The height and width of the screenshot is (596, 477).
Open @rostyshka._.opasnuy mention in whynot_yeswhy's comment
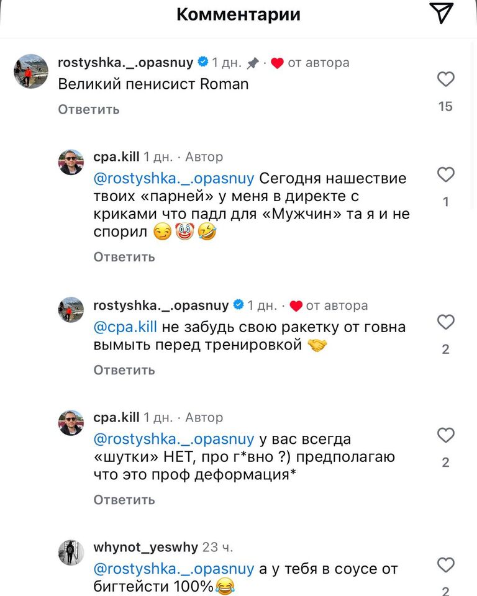tap(174, 569)
